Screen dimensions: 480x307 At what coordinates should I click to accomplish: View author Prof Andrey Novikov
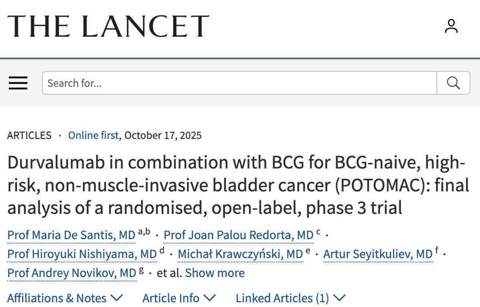pyautogui.click(x=72, y=273)
